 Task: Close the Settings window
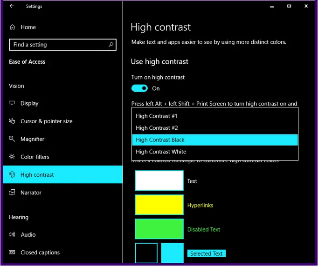(306, 6)
